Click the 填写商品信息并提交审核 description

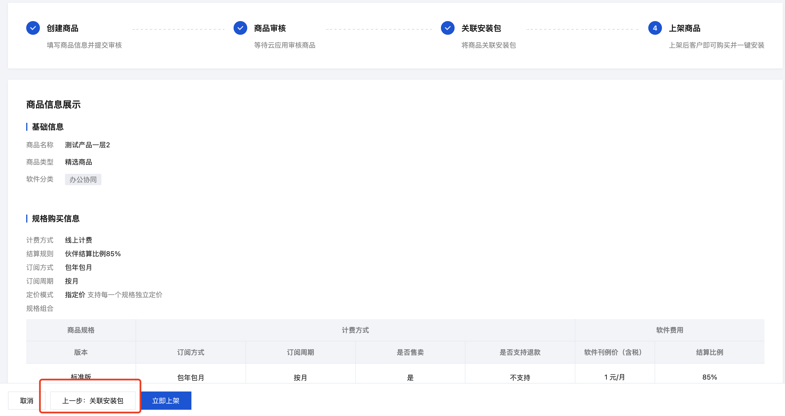click(84, 45)
